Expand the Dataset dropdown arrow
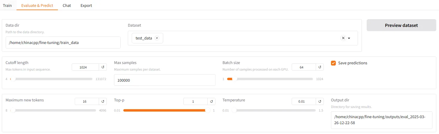Screen dimensions: 439x134 pyautogui.click(x=349, y=38)
